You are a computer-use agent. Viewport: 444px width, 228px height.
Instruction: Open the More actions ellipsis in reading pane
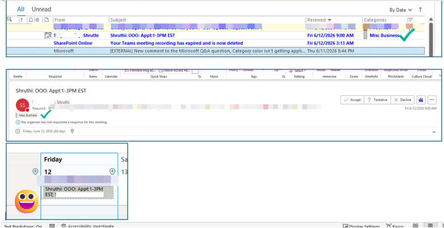[x=432, y=100]
